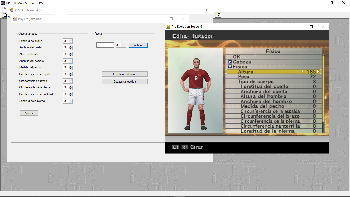The image size is (350, 197).
Task: Click the Aplicar button in the Ajustar group
Action: point(138,45)
